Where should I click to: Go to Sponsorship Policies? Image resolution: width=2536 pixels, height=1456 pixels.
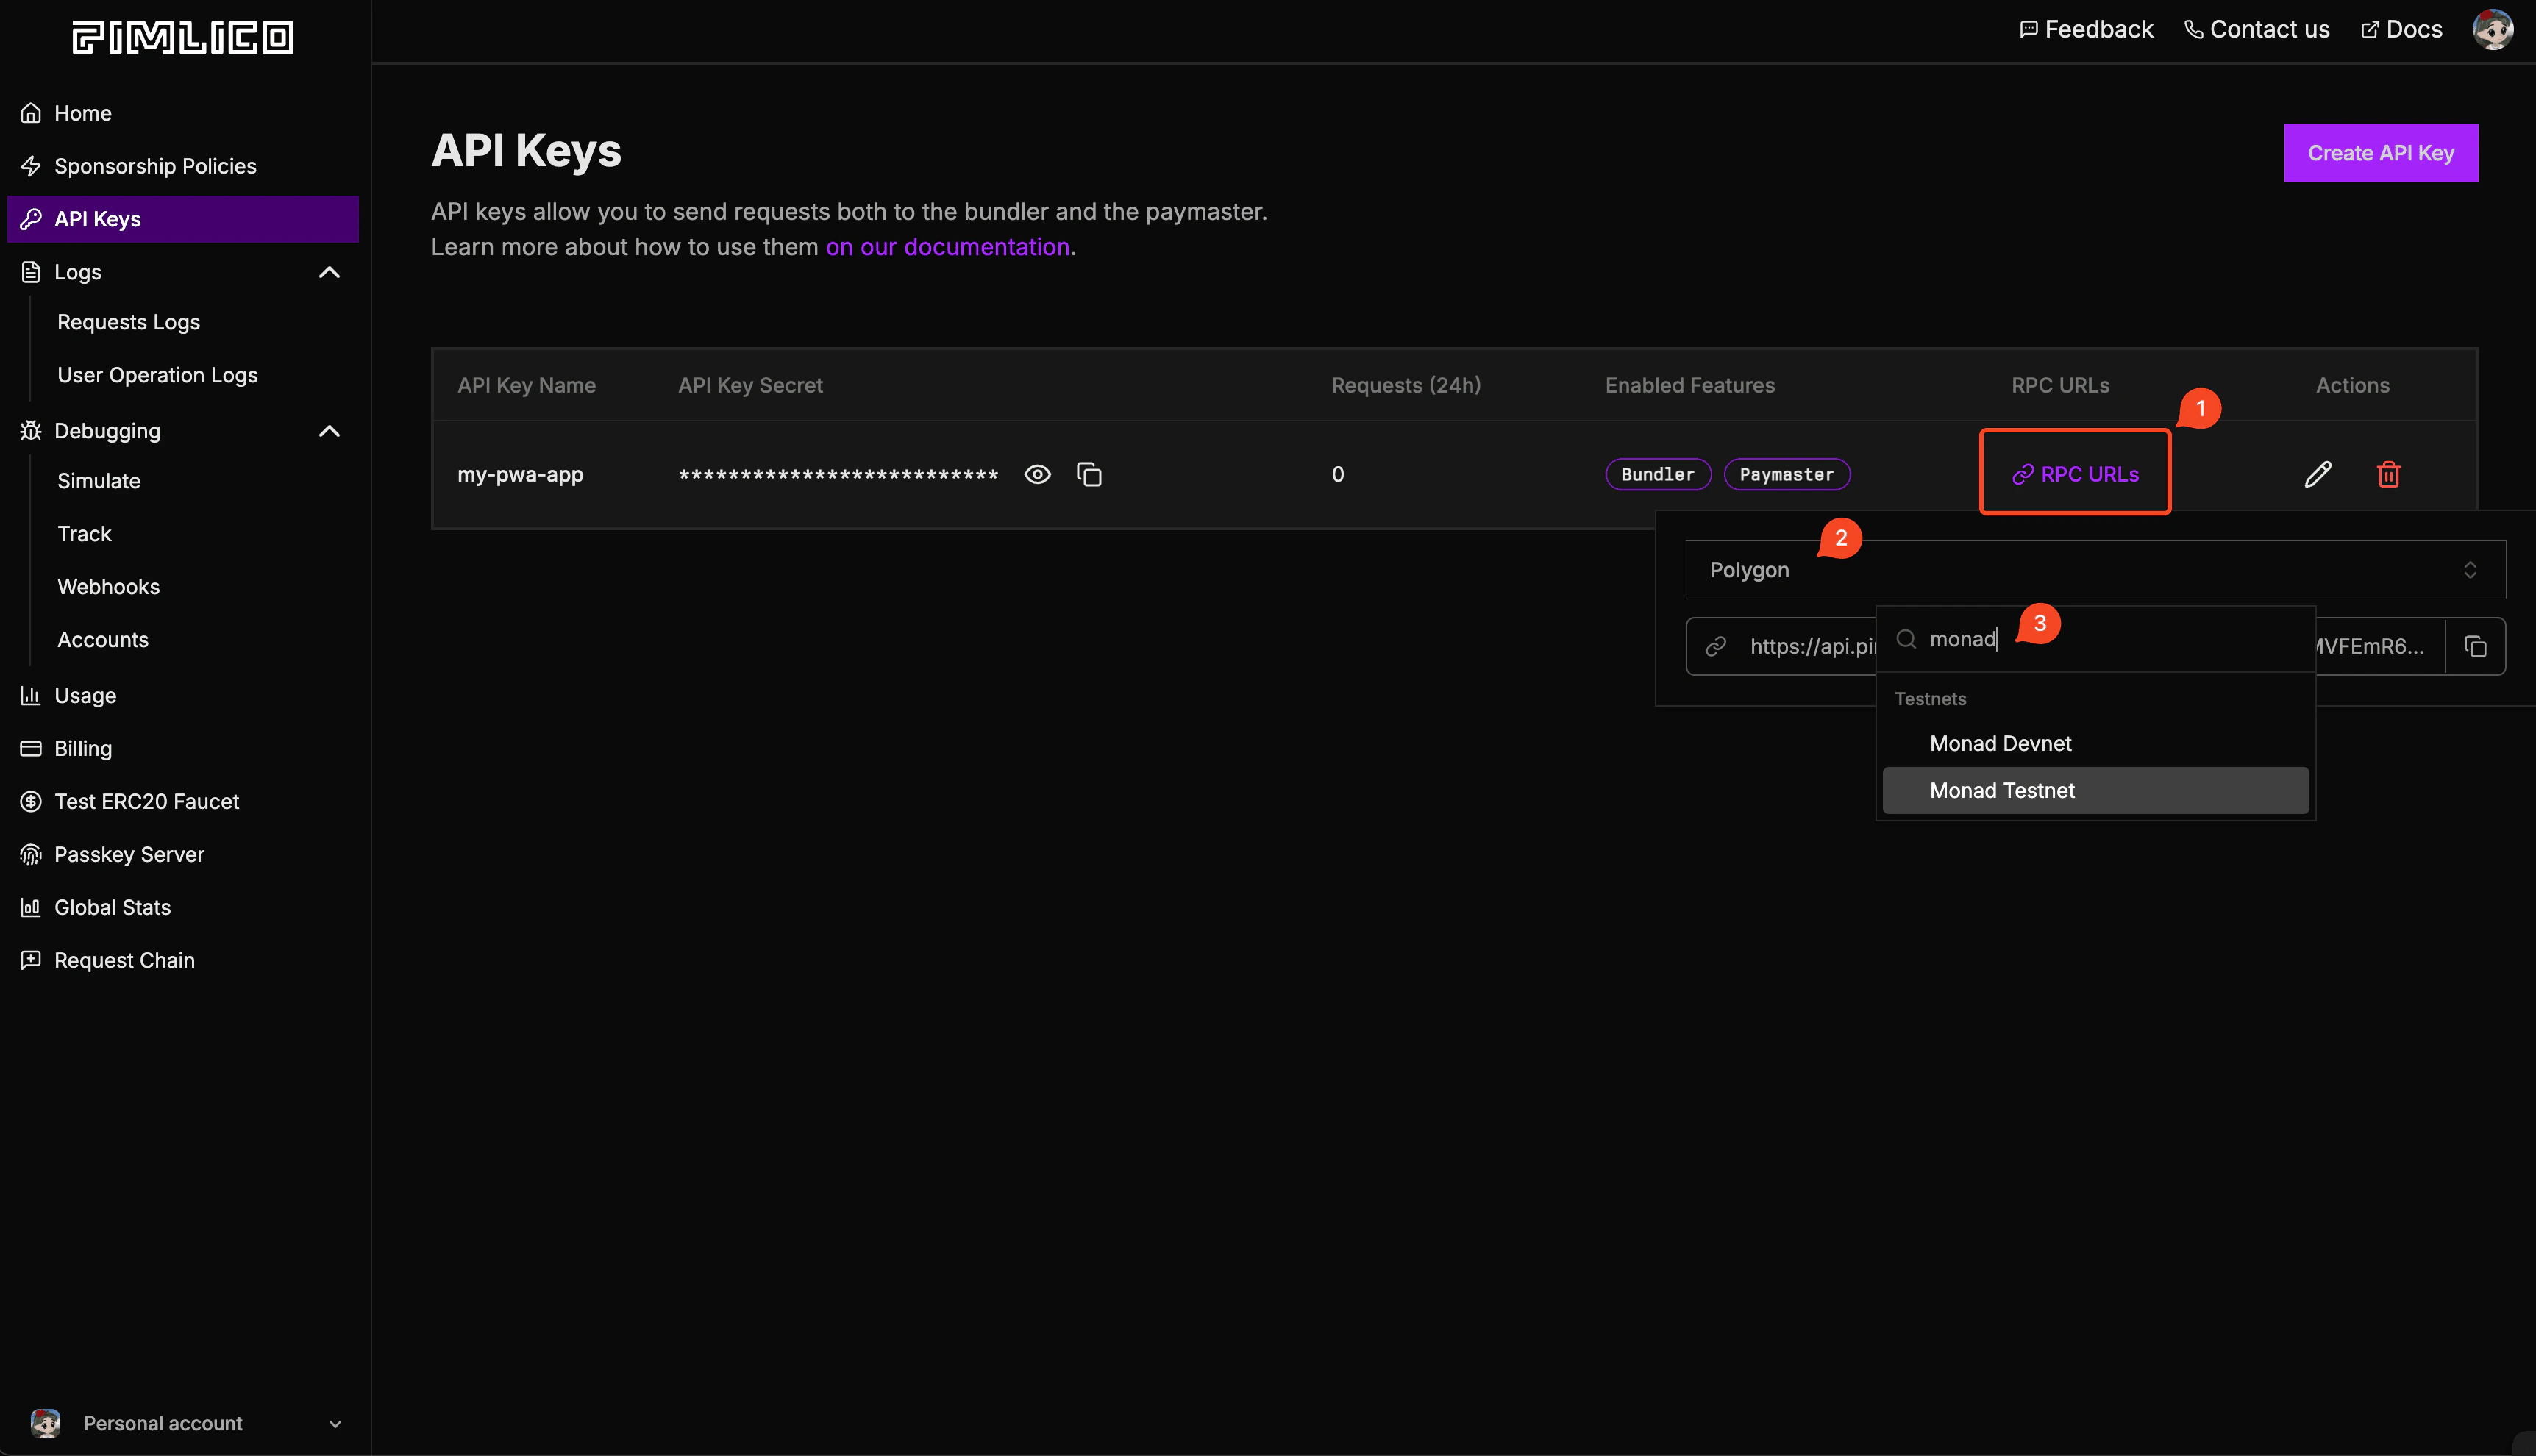155,166
